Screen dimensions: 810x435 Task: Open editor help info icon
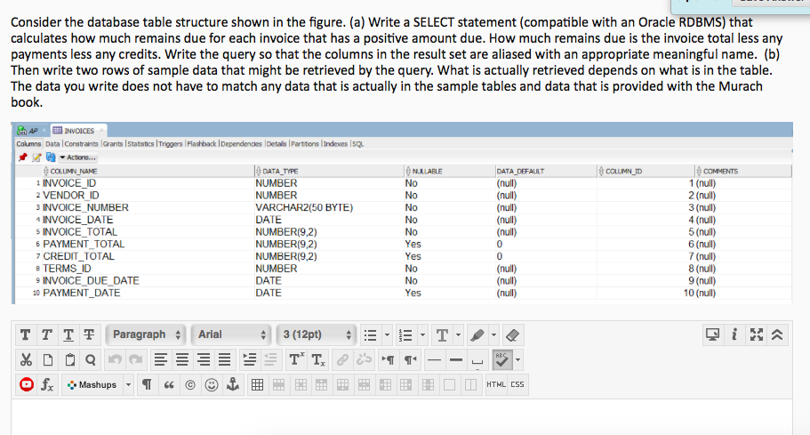[x=734, y=334]
